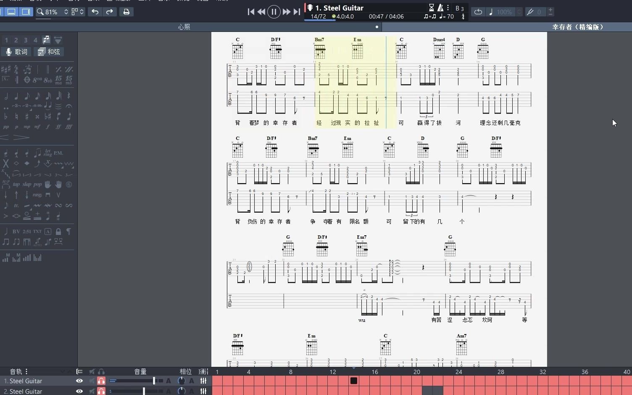The height and width of the screenshot is (395, 632).
Task: Apply the let ring effect
Action: coord(47,153)
